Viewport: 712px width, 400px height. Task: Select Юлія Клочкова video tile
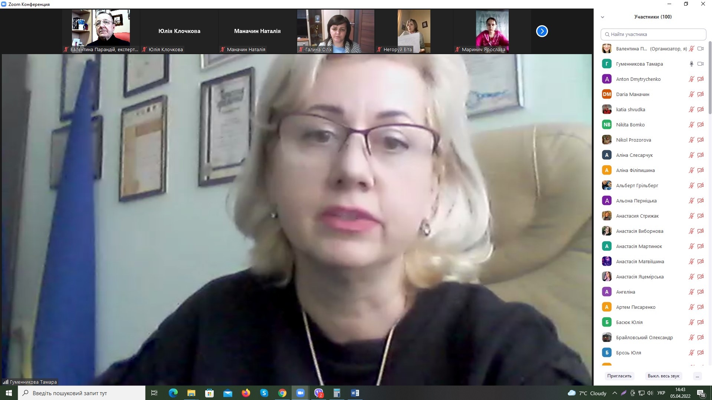click(179, 31)
